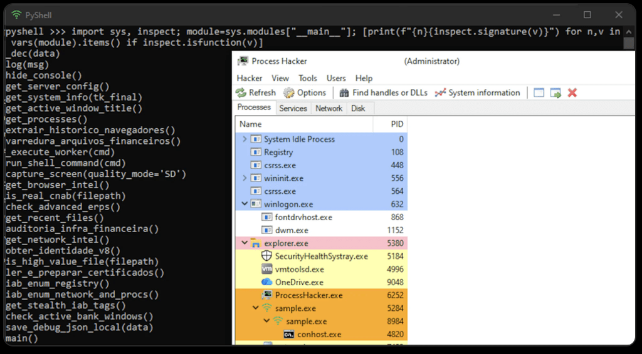
Task: Sort by the PID column header
Action: click(390, 124)
